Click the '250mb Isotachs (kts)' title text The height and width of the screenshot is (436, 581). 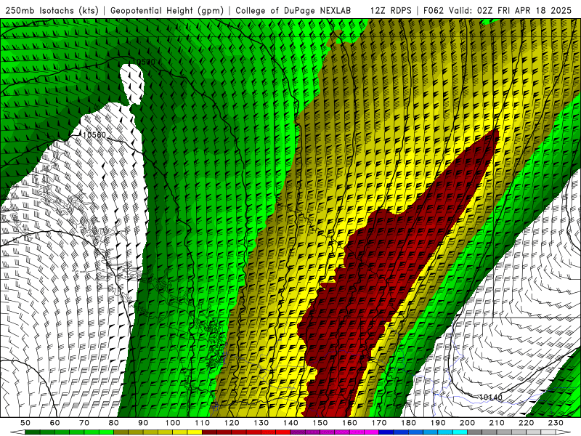52,10
